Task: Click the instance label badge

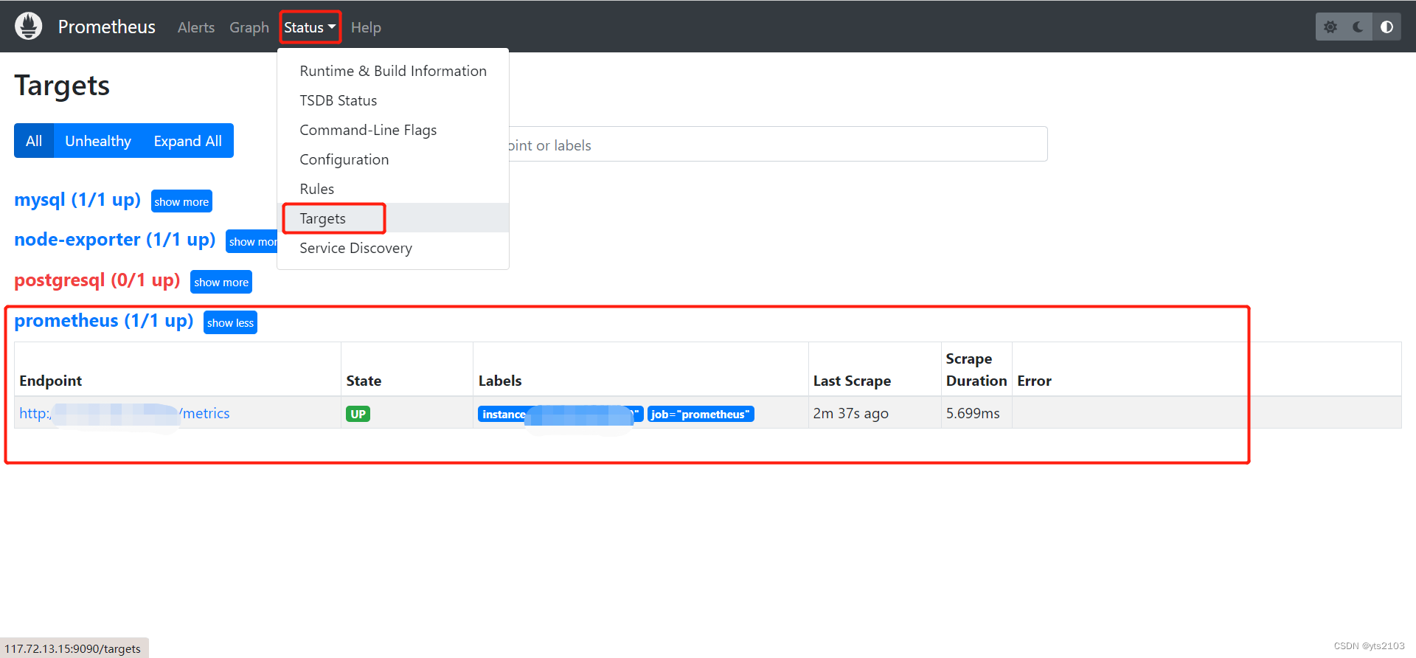Action: (560, 414)
